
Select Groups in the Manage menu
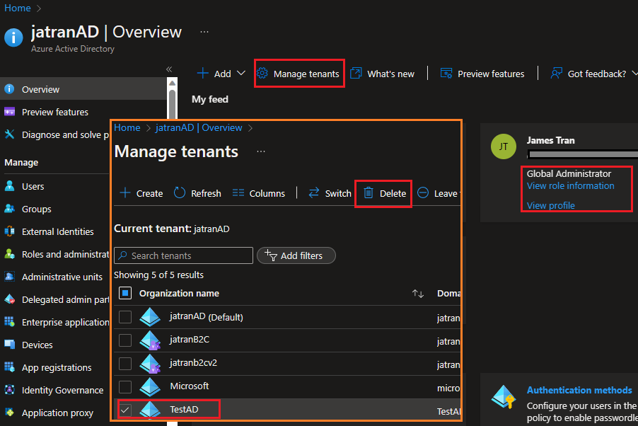click(37, 209)
